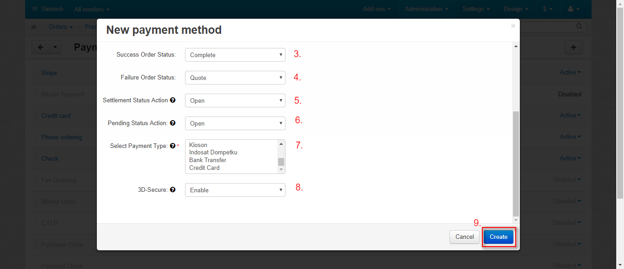The height and width of the screenshot is (269, 624).
Task: Change Phone ordering Active status dropdown
Action: point(571,137)
